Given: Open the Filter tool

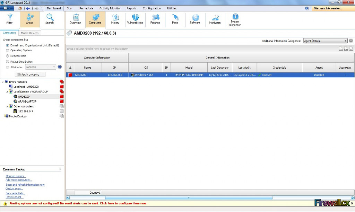Looking at the screenshot, I should coord(9,19).
